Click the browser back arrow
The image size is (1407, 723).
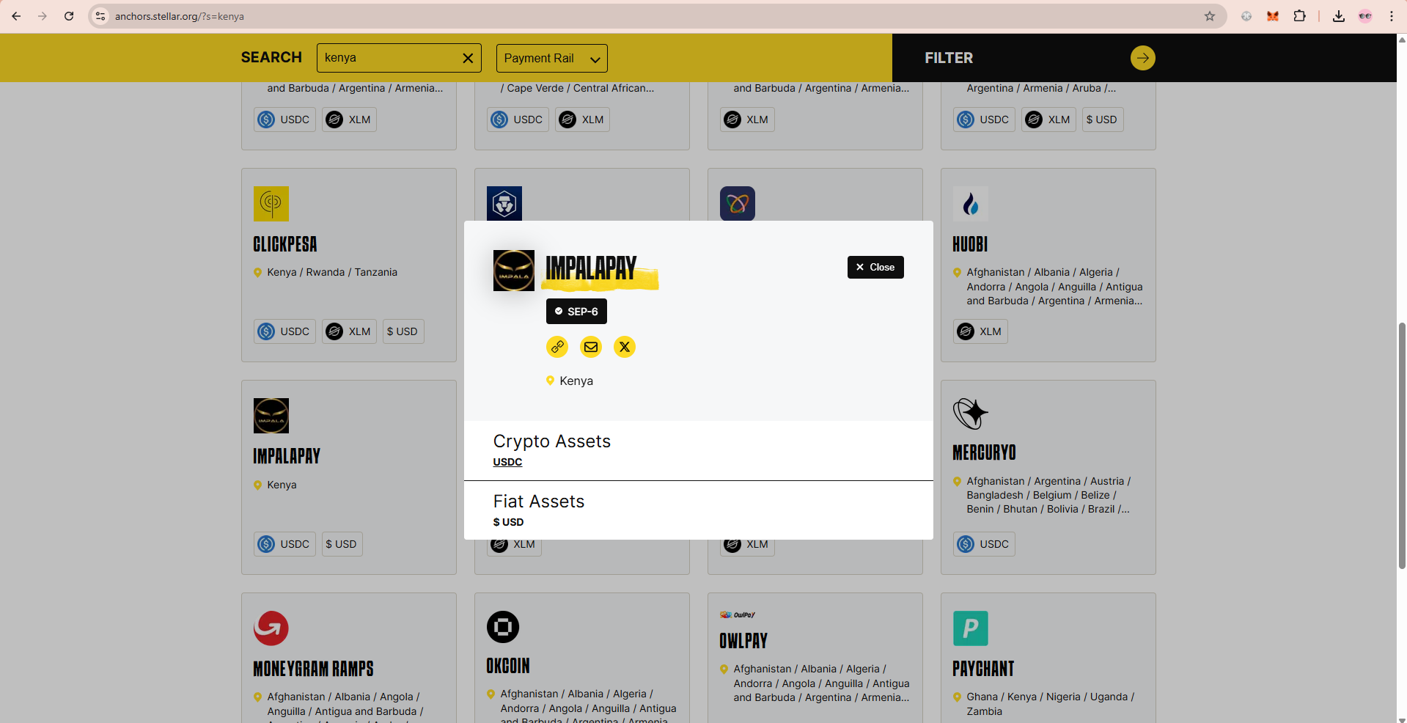[x=16, y=16]
